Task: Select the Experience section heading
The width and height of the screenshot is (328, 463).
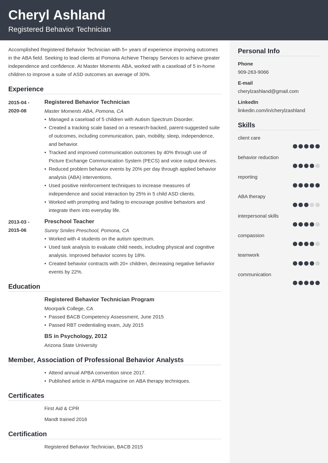Action: coord(26,89)
